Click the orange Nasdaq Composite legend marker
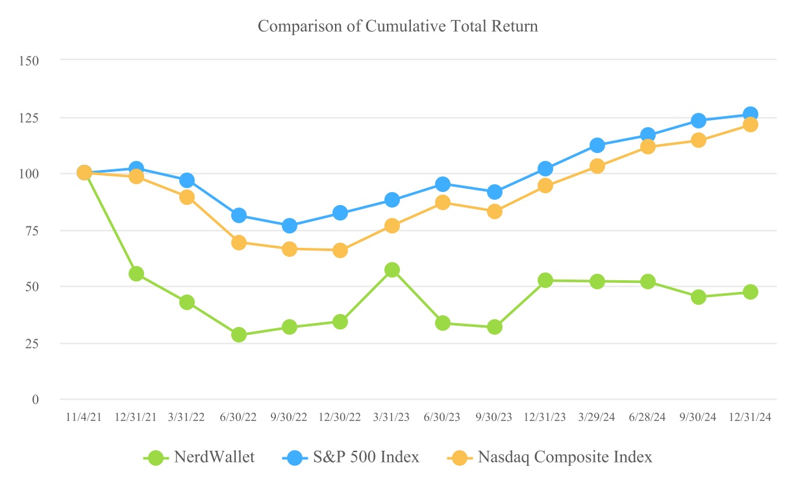This screenshot has height=493, width=796. point(459,457)
